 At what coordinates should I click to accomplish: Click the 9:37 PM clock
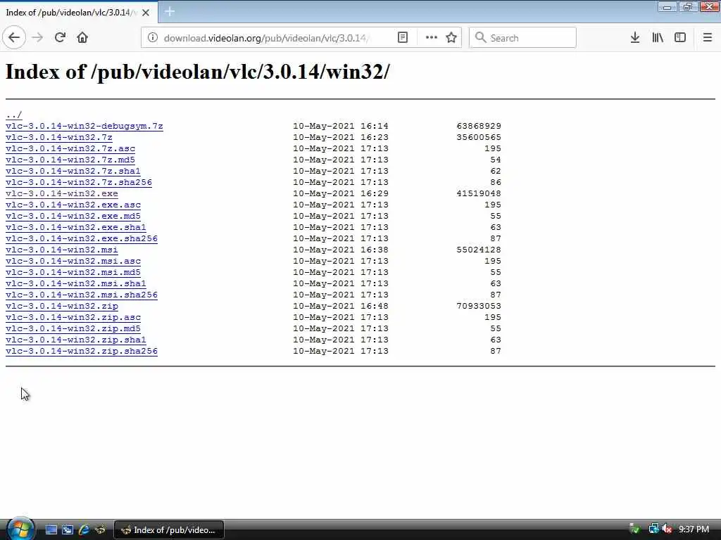click(694, 529)
